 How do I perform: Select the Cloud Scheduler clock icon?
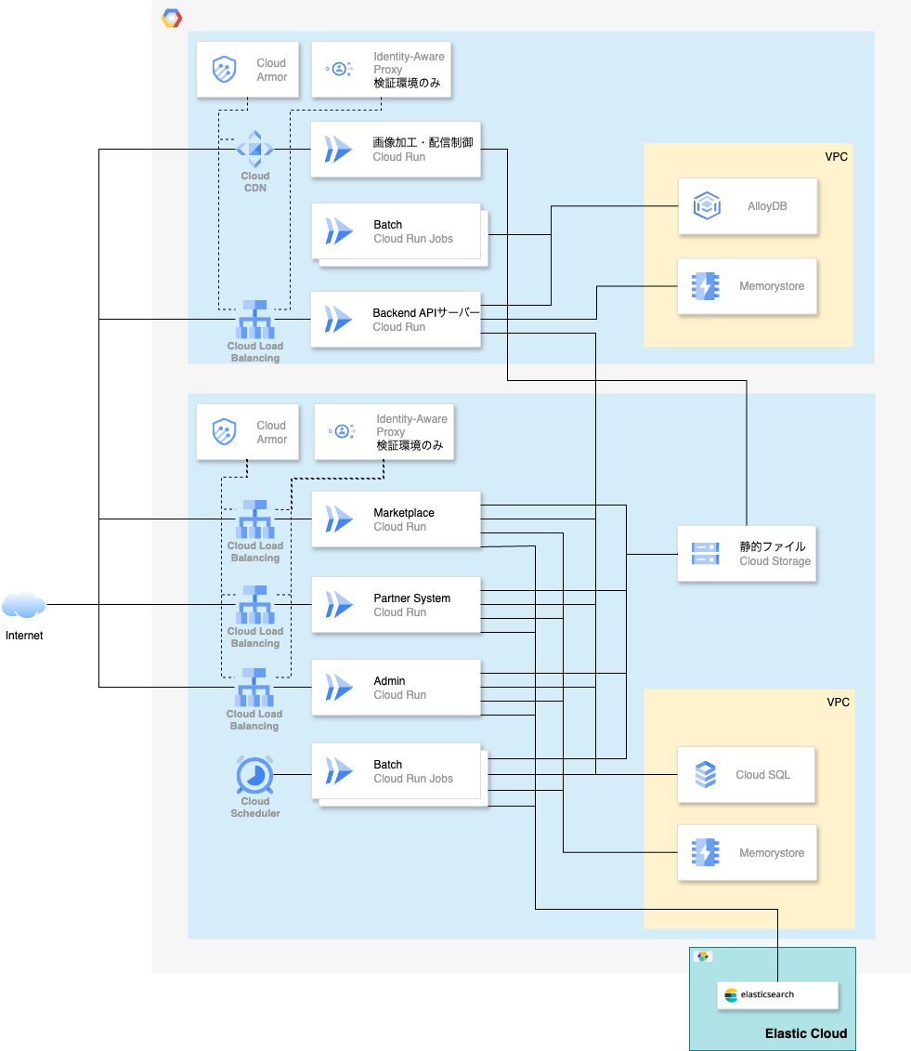(255, 775)
